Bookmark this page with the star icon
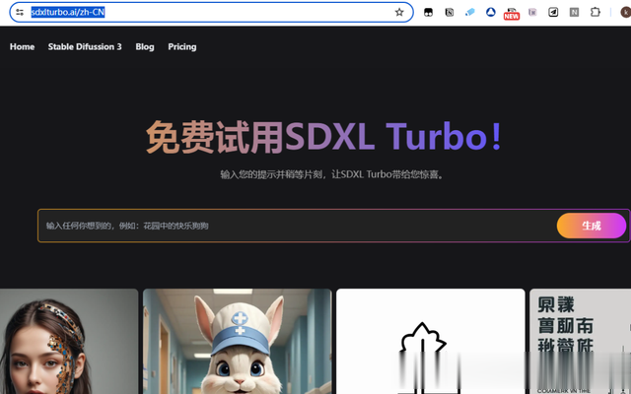 (398, 12)
